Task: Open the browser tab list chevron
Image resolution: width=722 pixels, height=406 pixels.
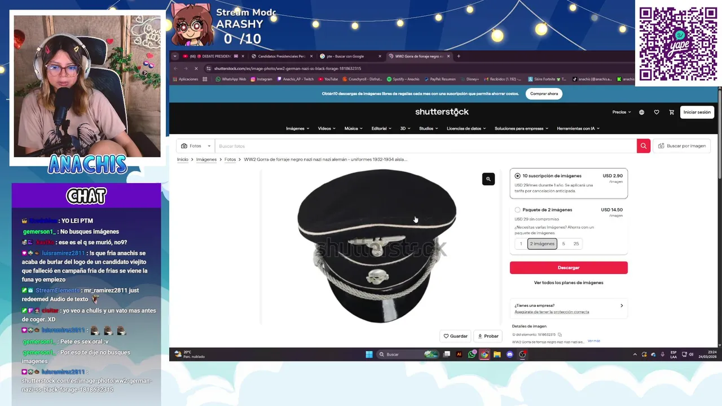Action: 175,56
